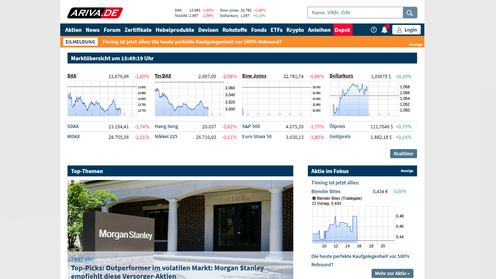Click the Blender Bites stock link

coord(326,191)
